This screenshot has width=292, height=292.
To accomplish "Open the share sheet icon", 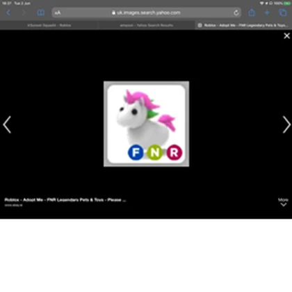I will [252, 13].
